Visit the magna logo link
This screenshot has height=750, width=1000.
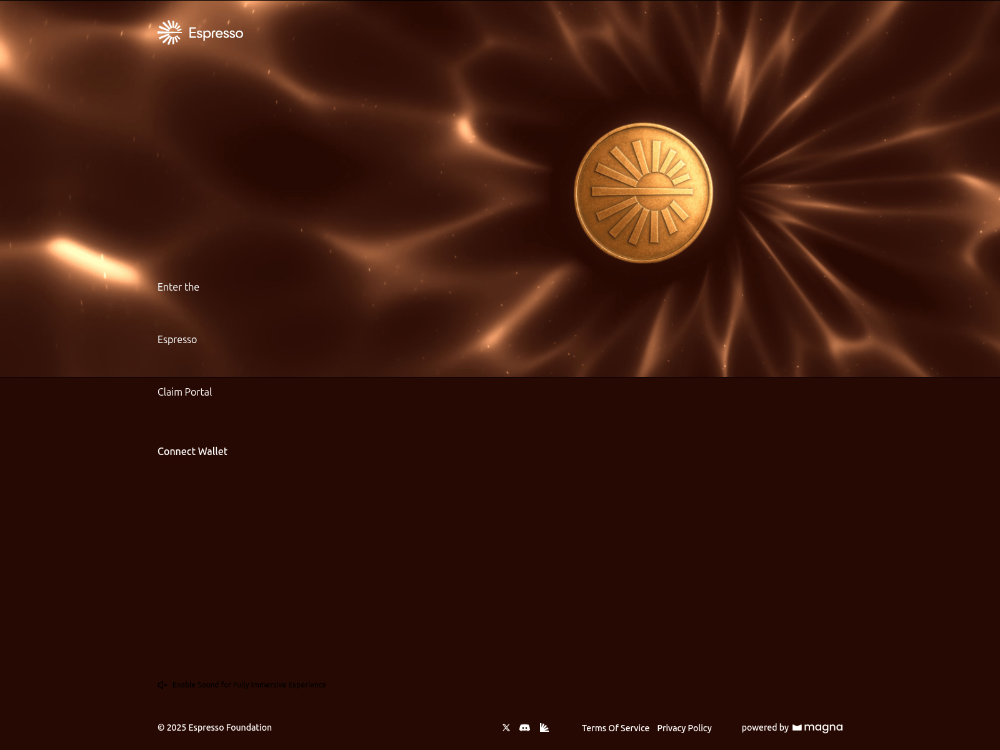coord(817,727)
